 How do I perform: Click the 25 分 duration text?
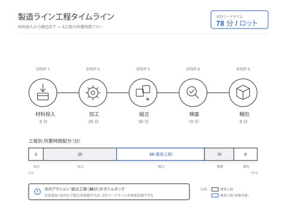pyautogui.click(x=94, y=121)
